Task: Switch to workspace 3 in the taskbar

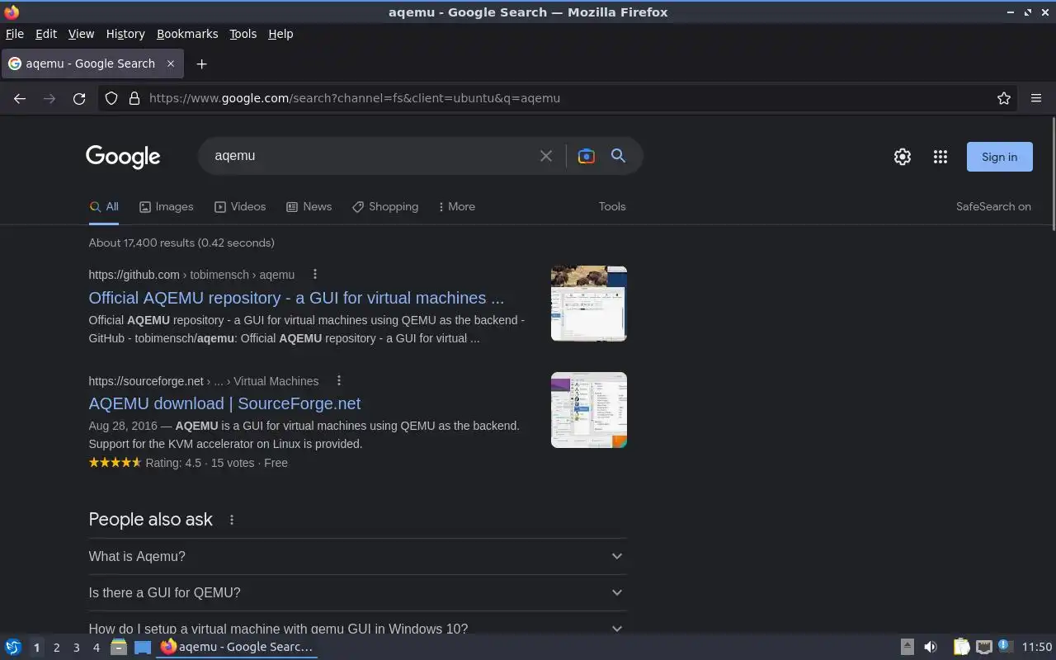Action: coord(76,648)
